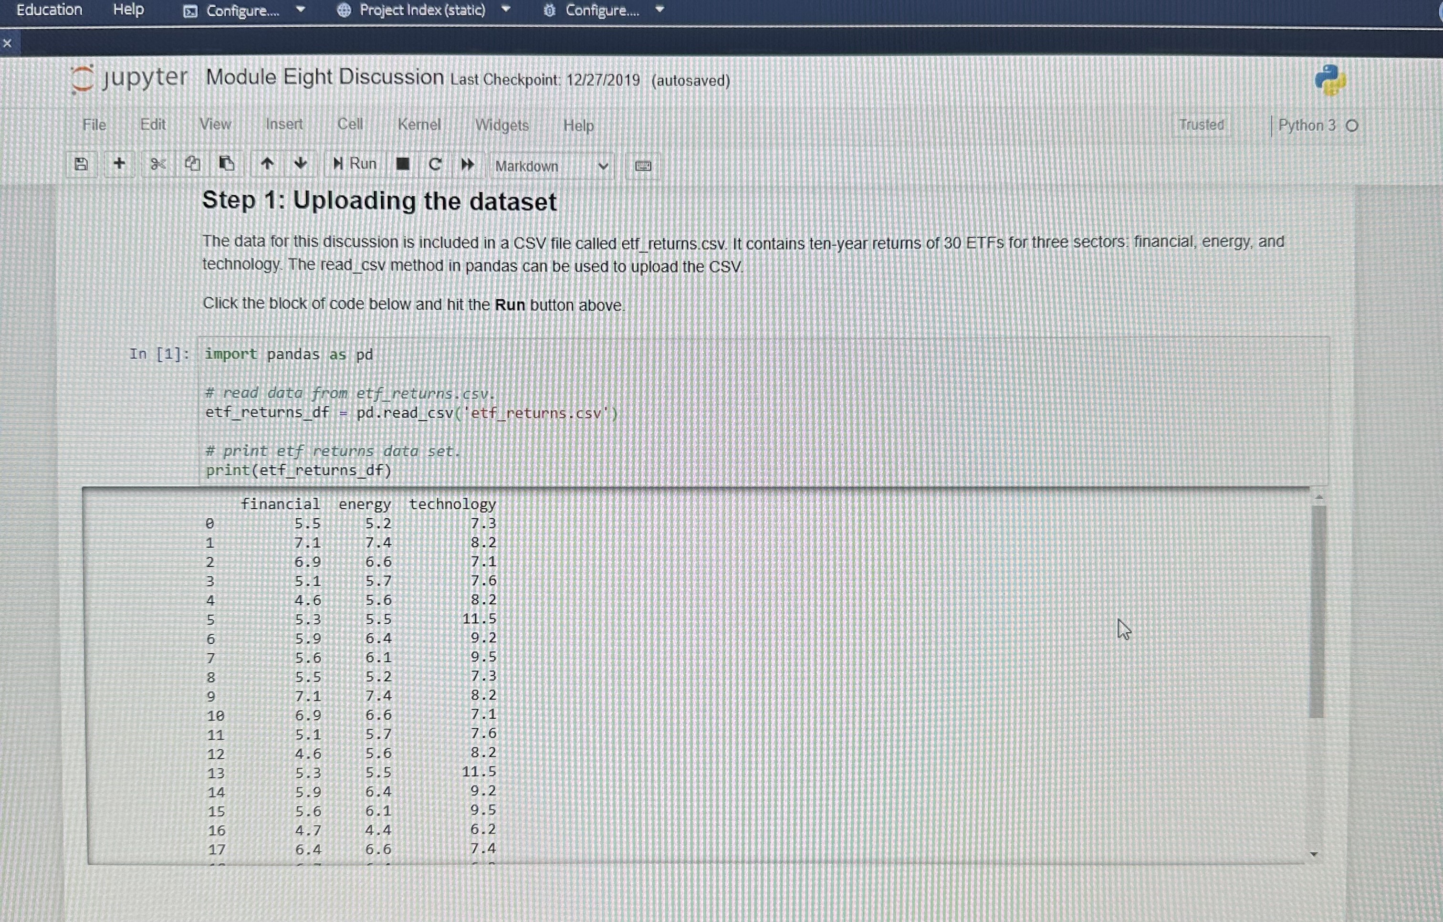Open the Widgets menu
1443x922 pixels.
click(502, 126)
